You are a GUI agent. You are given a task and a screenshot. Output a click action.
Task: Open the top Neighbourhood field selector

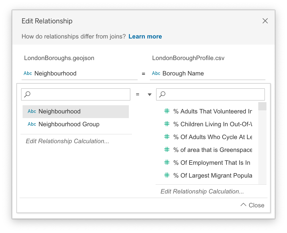coord(79,74)
